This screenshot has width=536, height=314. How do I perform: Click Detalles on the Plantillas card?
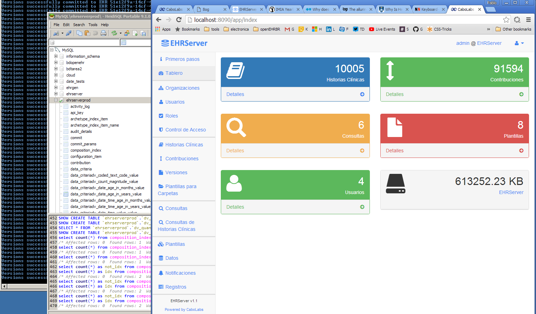pyautogui.click(x=395, y=151)
